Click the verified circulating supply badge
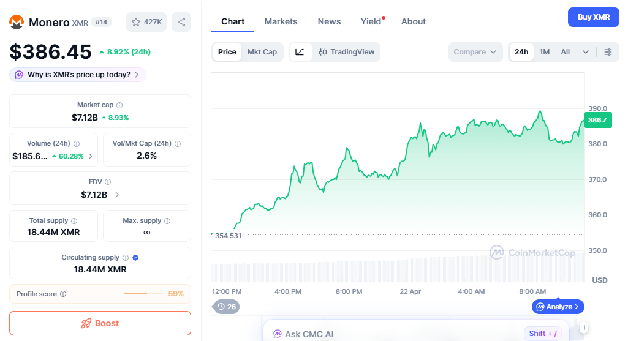Viewport: 628px width, 341px height. tap(135, 258)
